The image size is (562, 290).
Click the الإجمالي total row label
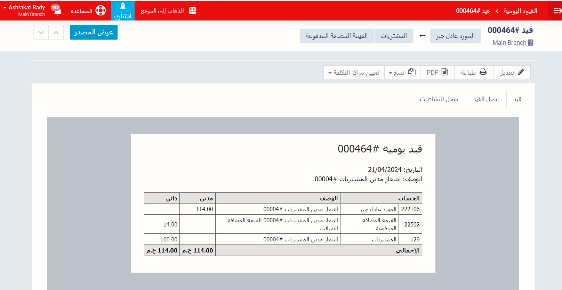pos(408,250)
